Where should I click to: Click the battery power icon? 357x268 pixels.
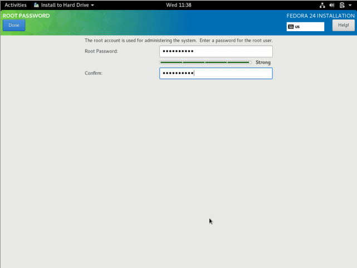[342, 5]
